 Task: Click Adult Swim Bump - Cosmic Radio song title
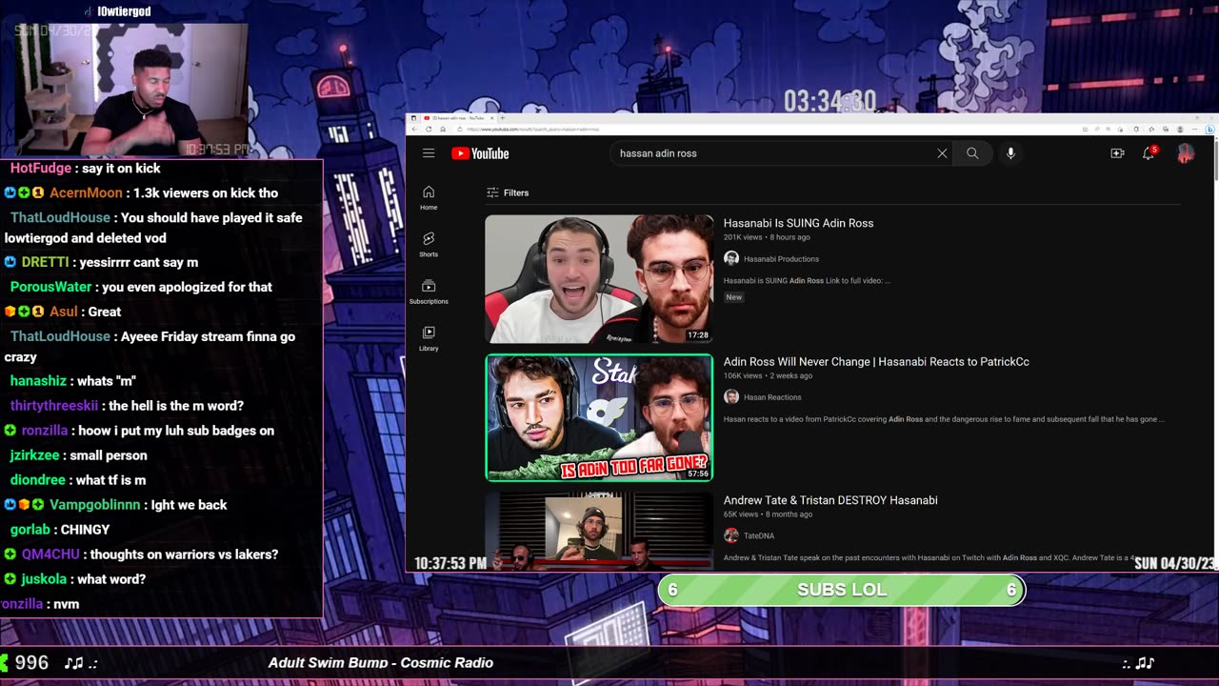point(381,663)
